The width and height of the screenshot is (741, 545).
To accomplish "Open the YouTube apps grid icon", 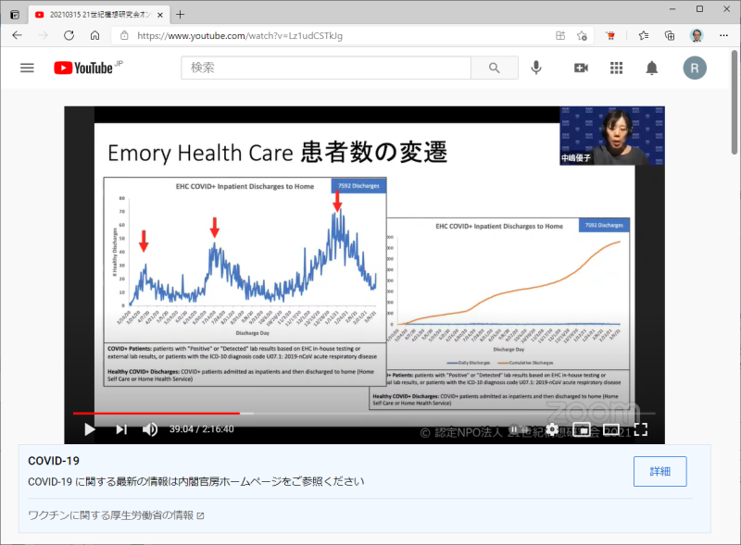I will click(616, 68).
